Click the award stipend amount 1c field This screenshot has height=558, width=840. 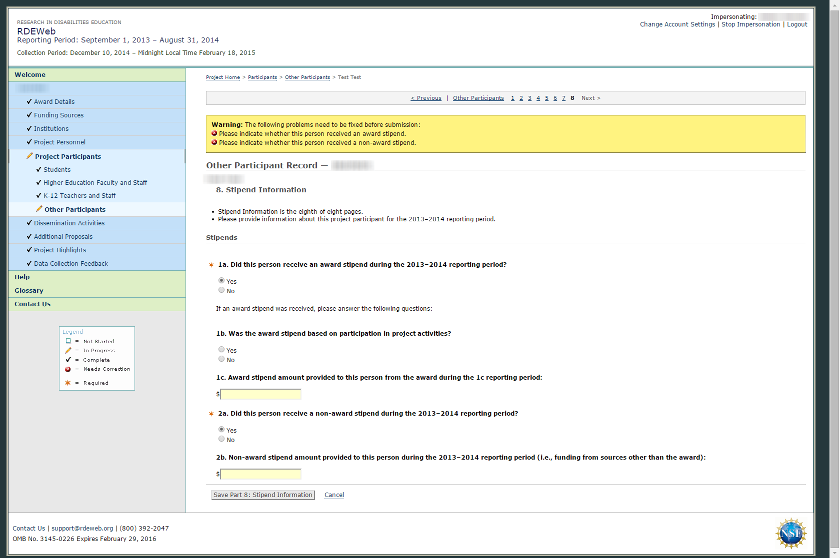tap(261, 394)
